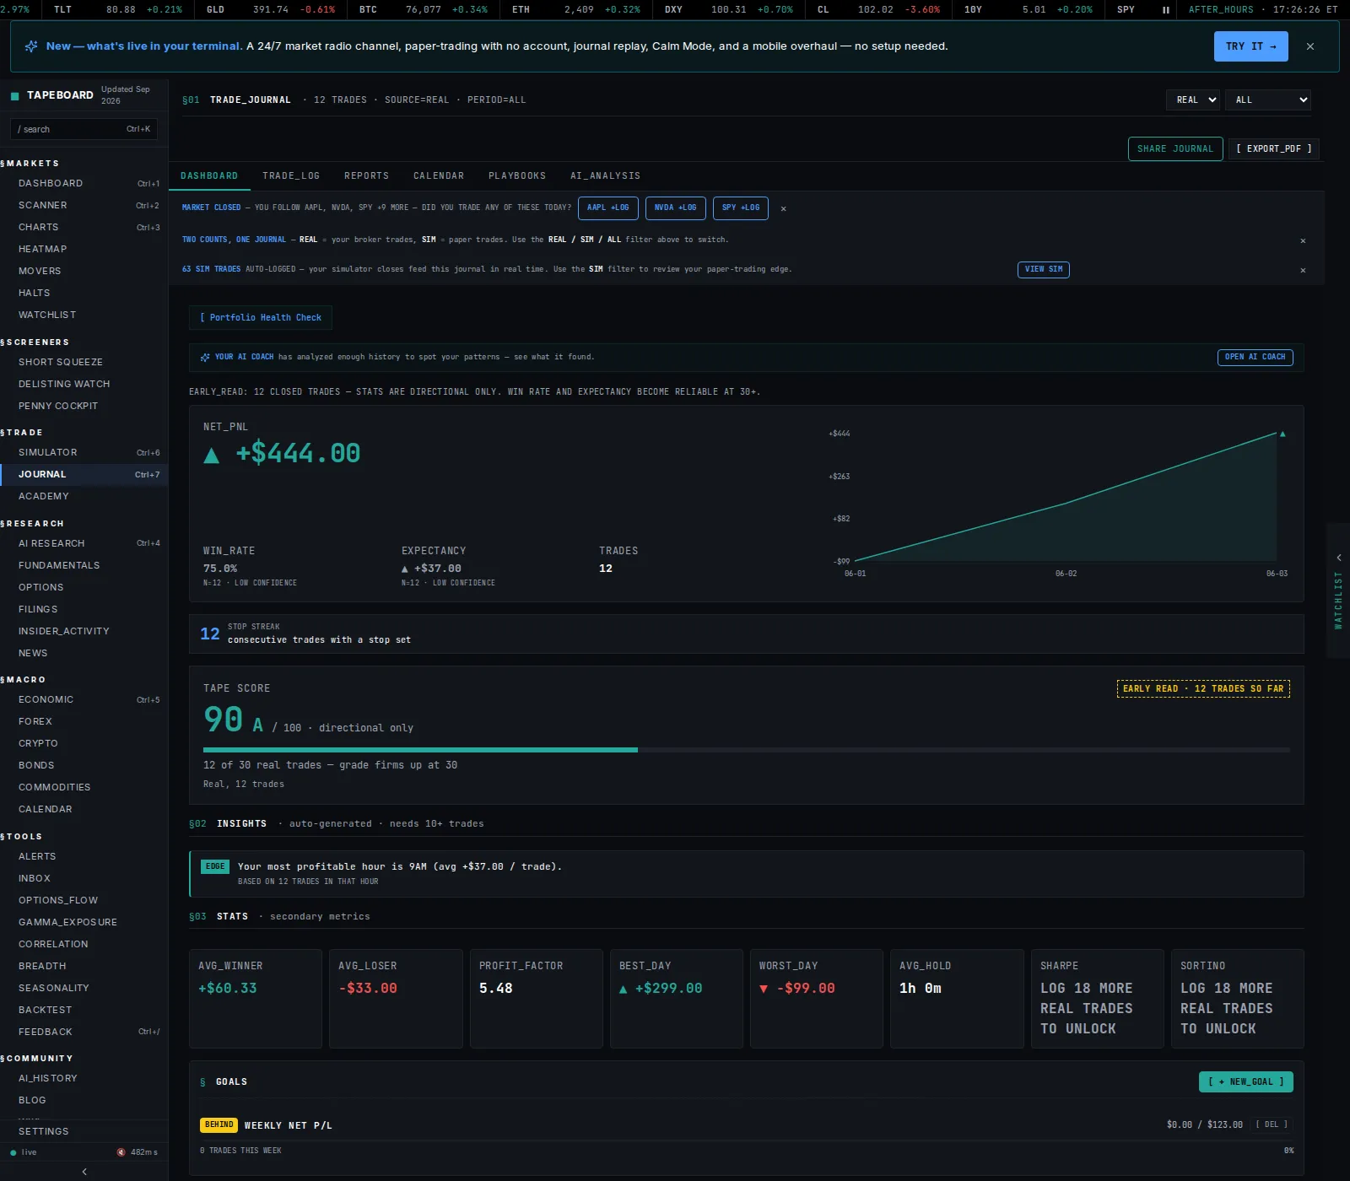Open the PLAYBOOKS tab
The height and width of the screenshot is (1181, 1350).
click(x=517, y=175)
